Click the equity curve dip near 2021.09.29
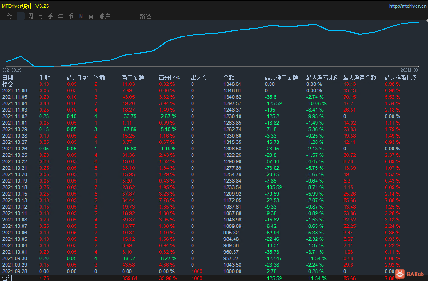Screen dimensions: 428x281 [36, 66]
